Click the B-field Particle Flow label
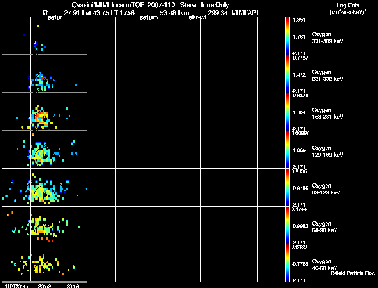 point(353,273)
